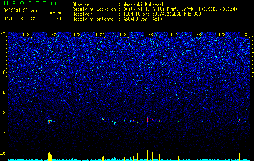
Task: Click time marker 1123
Action: click(x=76, y=35)
